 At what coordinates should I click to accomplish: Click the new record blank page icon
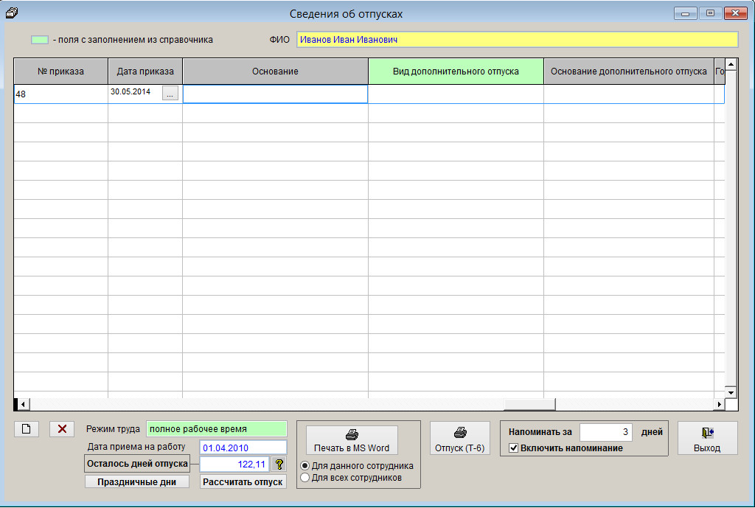tap(26, 429)
